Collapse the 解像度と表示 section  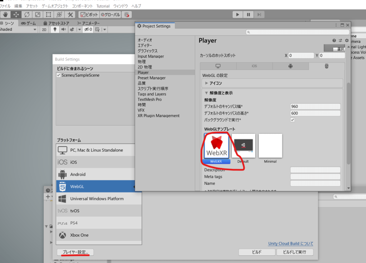click(207, 93)
